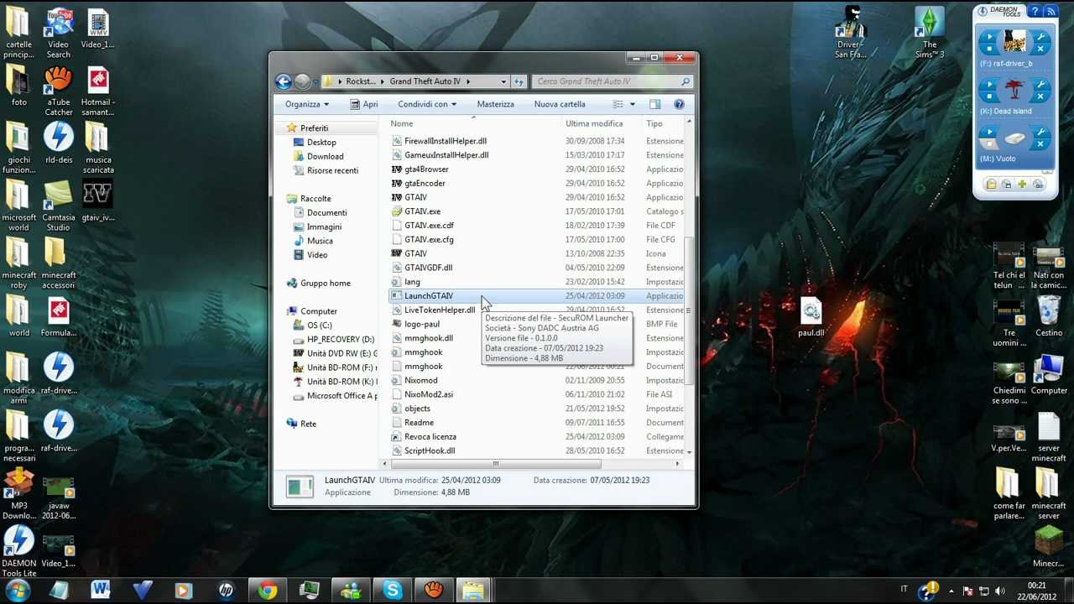Select Cestino recycle bin on desktop

[1049, 317]
